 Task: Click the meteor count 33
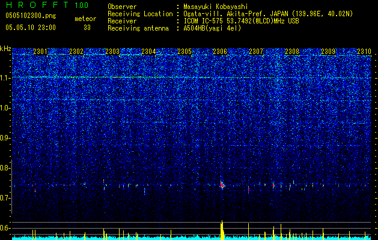pos(87,28)
